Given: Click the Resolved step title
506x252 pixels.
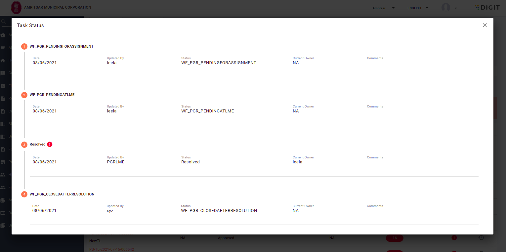Looking at the screenshot, I should 37,144.
